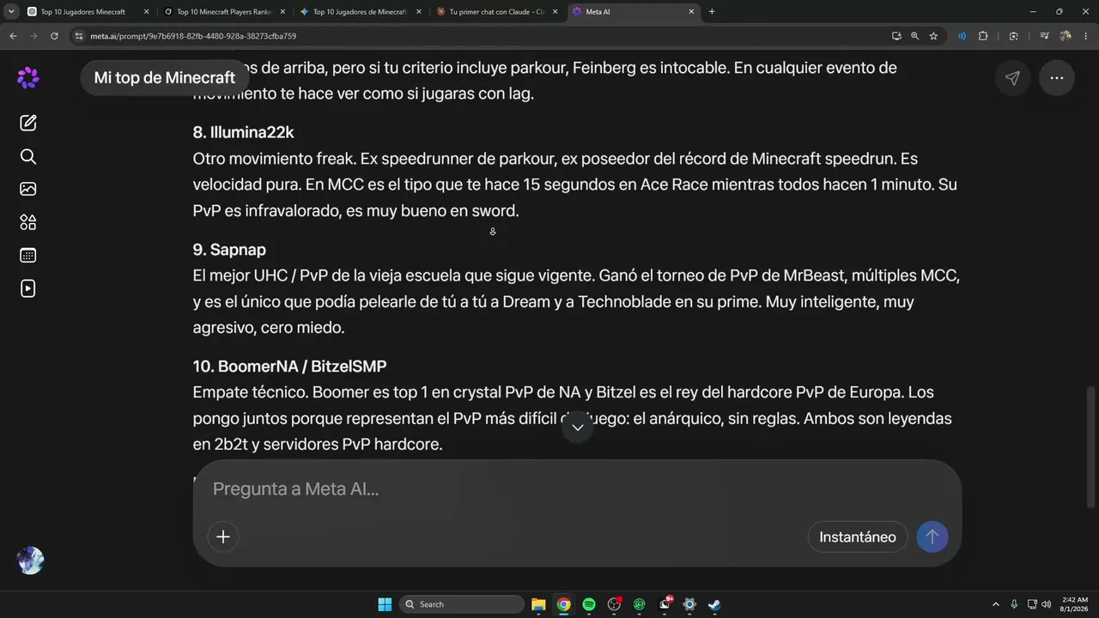Open the user profile avatar in sidebar
The height and width of the screenshot is (618, 1099).
coord(30,560)
